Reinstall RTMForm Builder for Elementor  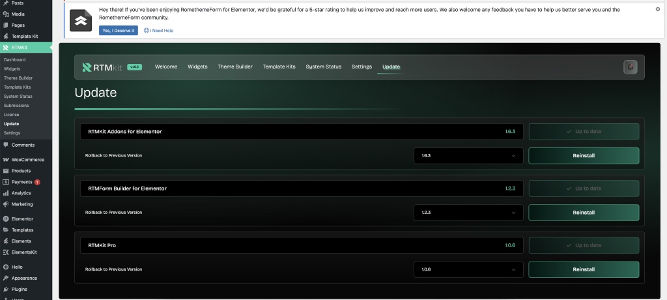[584, 213]
